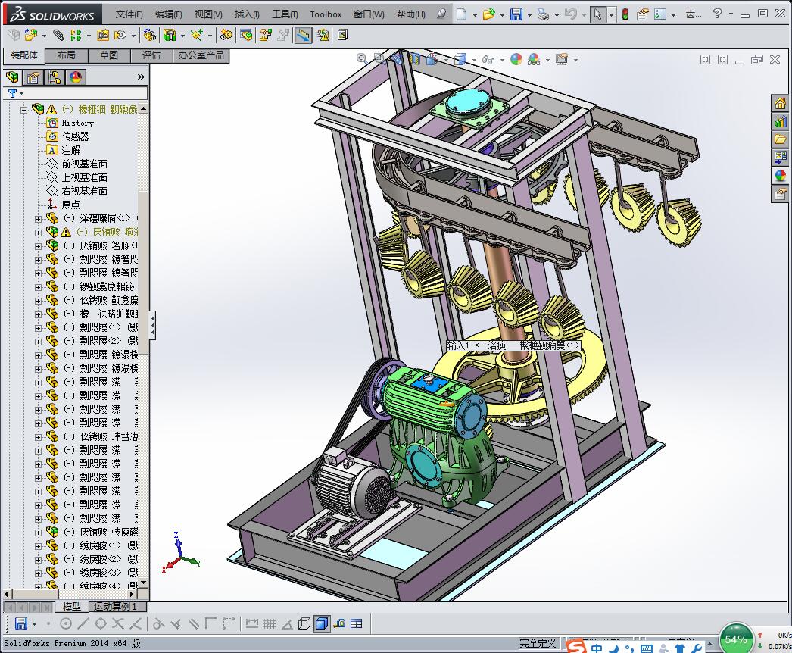Open the Toolbox menu
Viewport: 792px width, 653px height.
point(326,14)
